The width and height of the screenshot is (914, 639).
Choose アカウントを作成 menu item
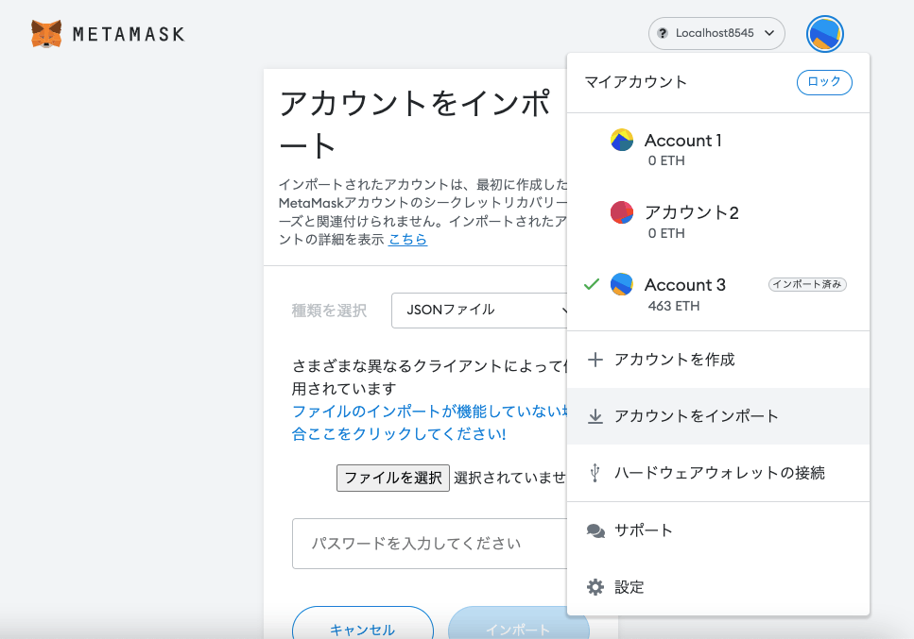[718, 360]
